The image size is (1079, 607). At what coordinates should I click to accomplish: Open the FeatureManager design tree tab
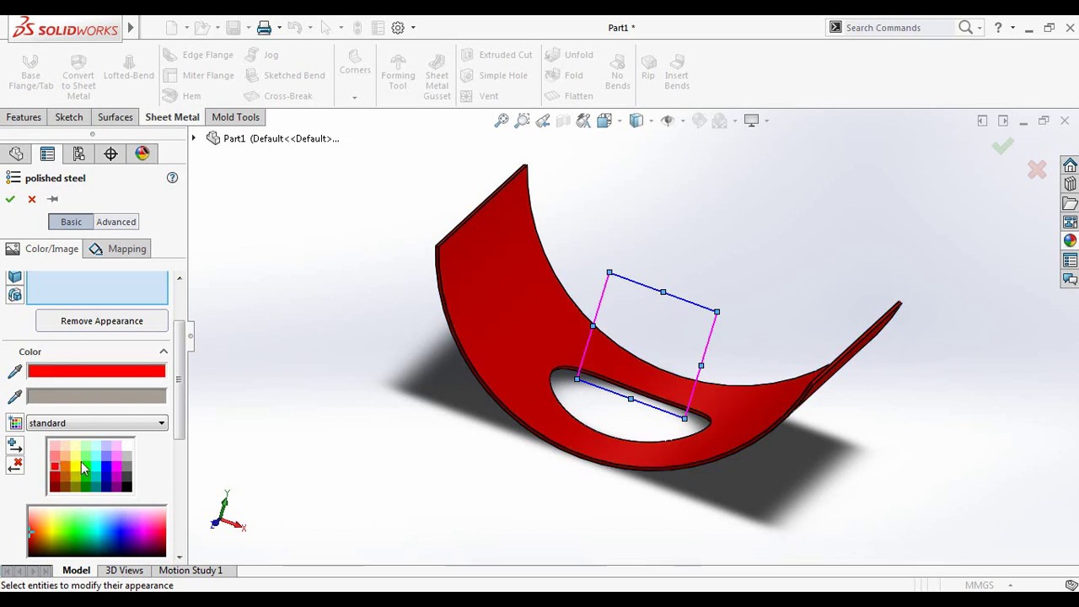pyautogui.click(x=16, y=153)
